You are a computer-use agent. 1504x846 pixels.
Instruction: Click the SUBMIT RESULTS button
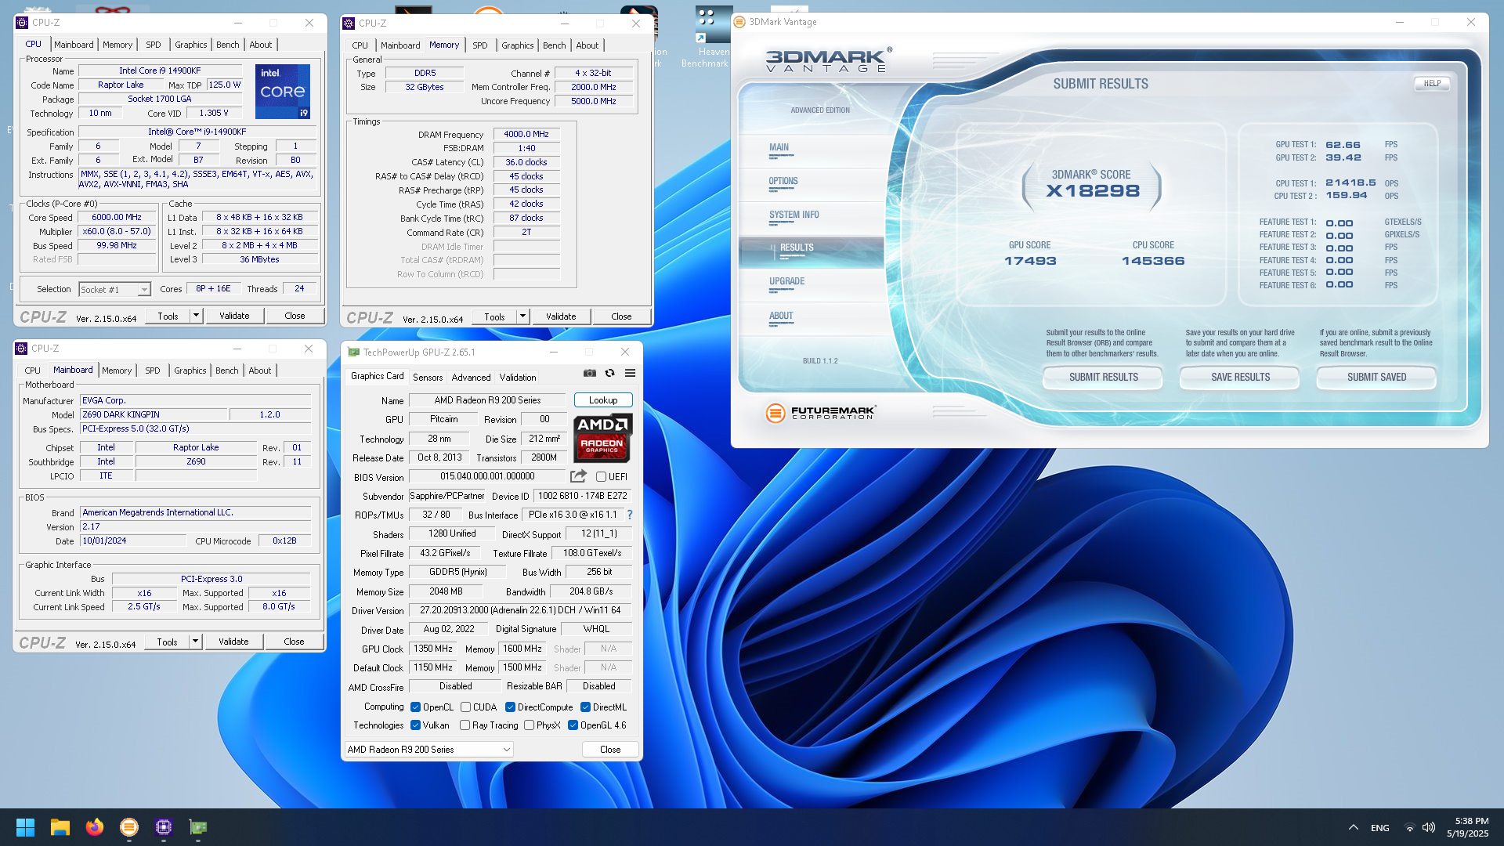click(1104, 377)
